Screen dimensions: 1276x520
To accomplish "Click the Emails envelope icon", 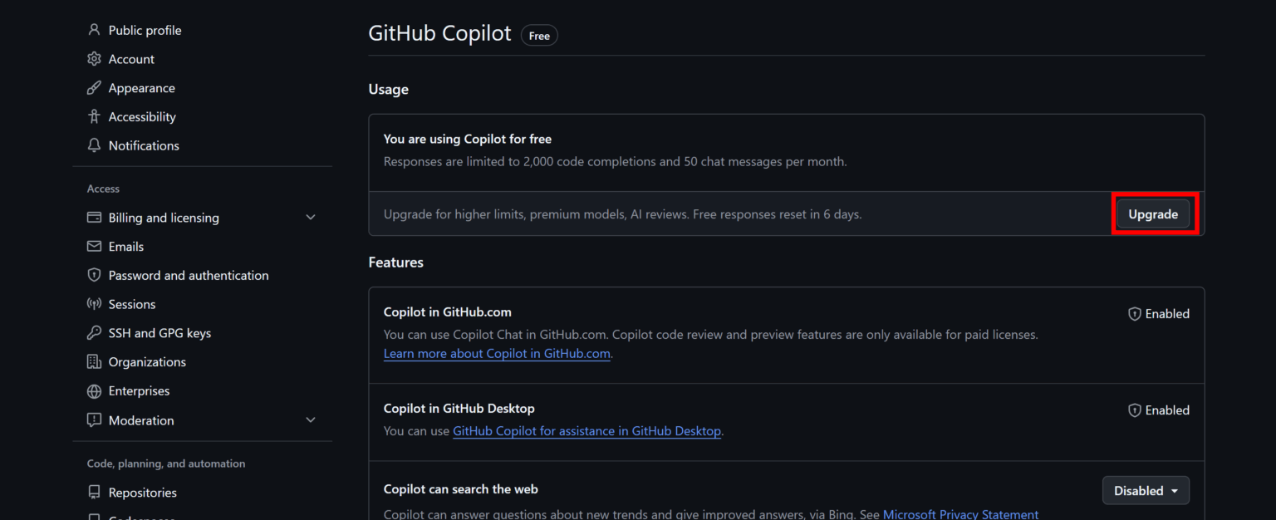I will [94, 246].
